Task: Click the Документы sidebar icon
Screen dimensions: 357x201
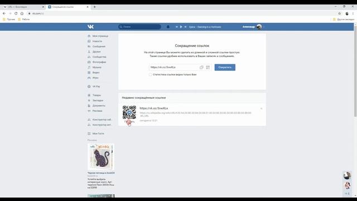Action: pyautogui.click(x=89, y=106)
